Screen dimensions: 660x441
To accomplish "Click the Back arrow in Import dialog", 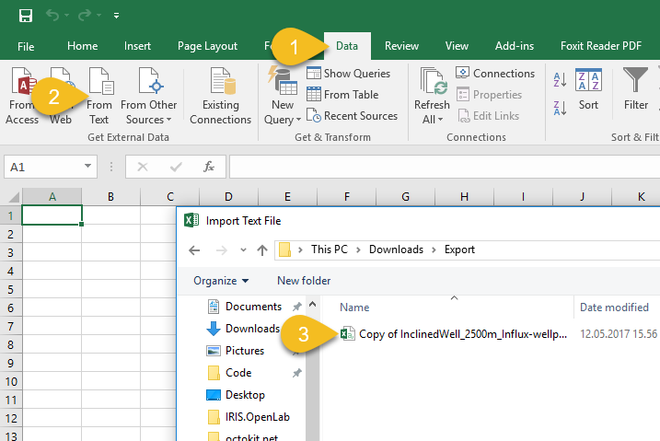I will coord(194,250).
